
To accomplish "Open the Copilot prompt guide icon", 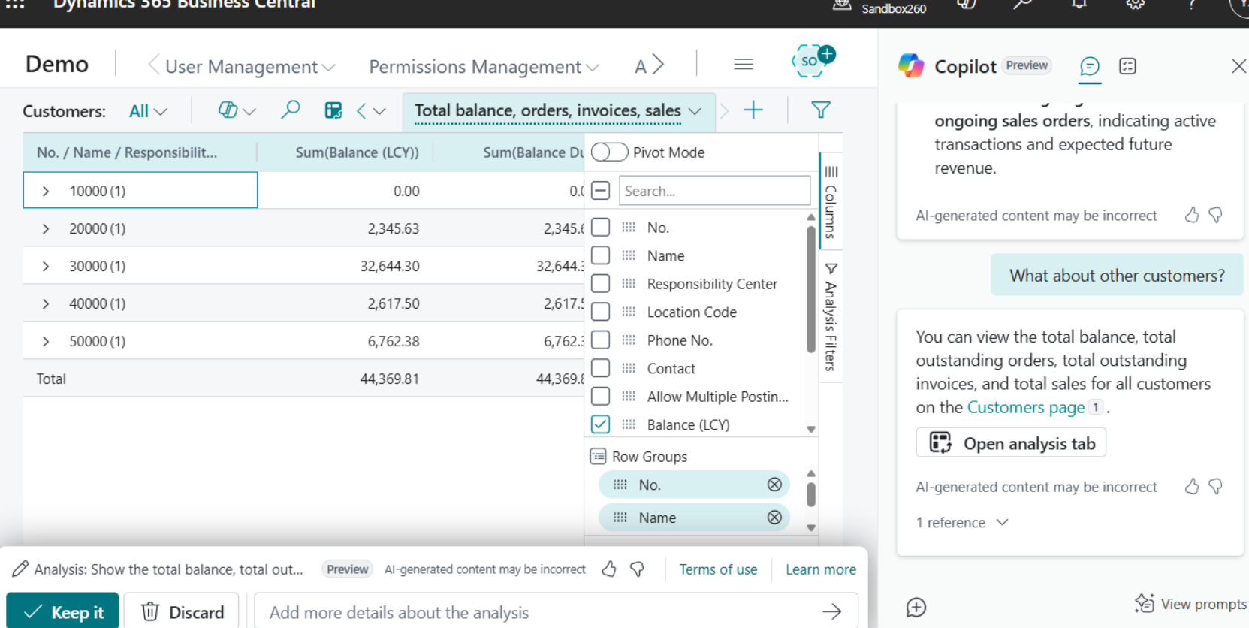I will click(x=1127, y=66).
